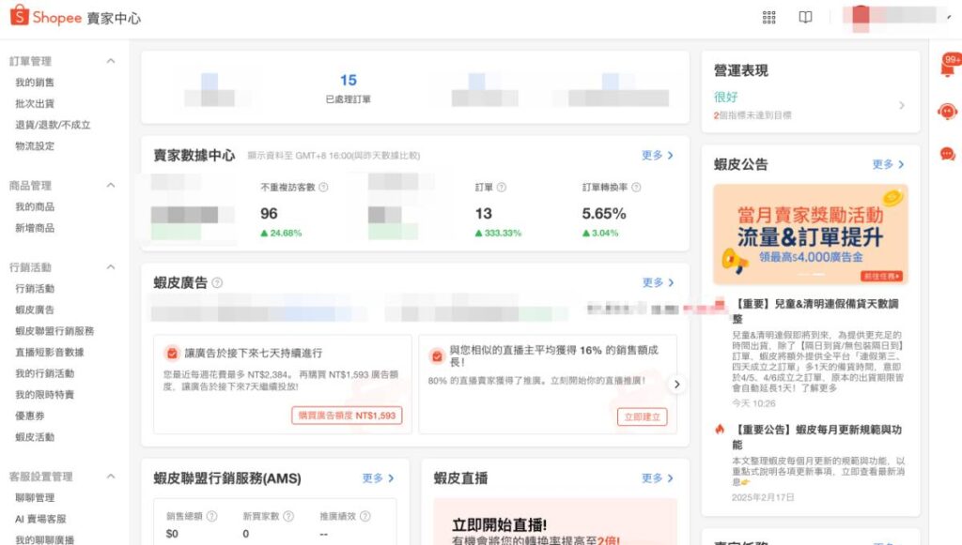Click next arrow on ad suggestions carousel

pos(676,384)
